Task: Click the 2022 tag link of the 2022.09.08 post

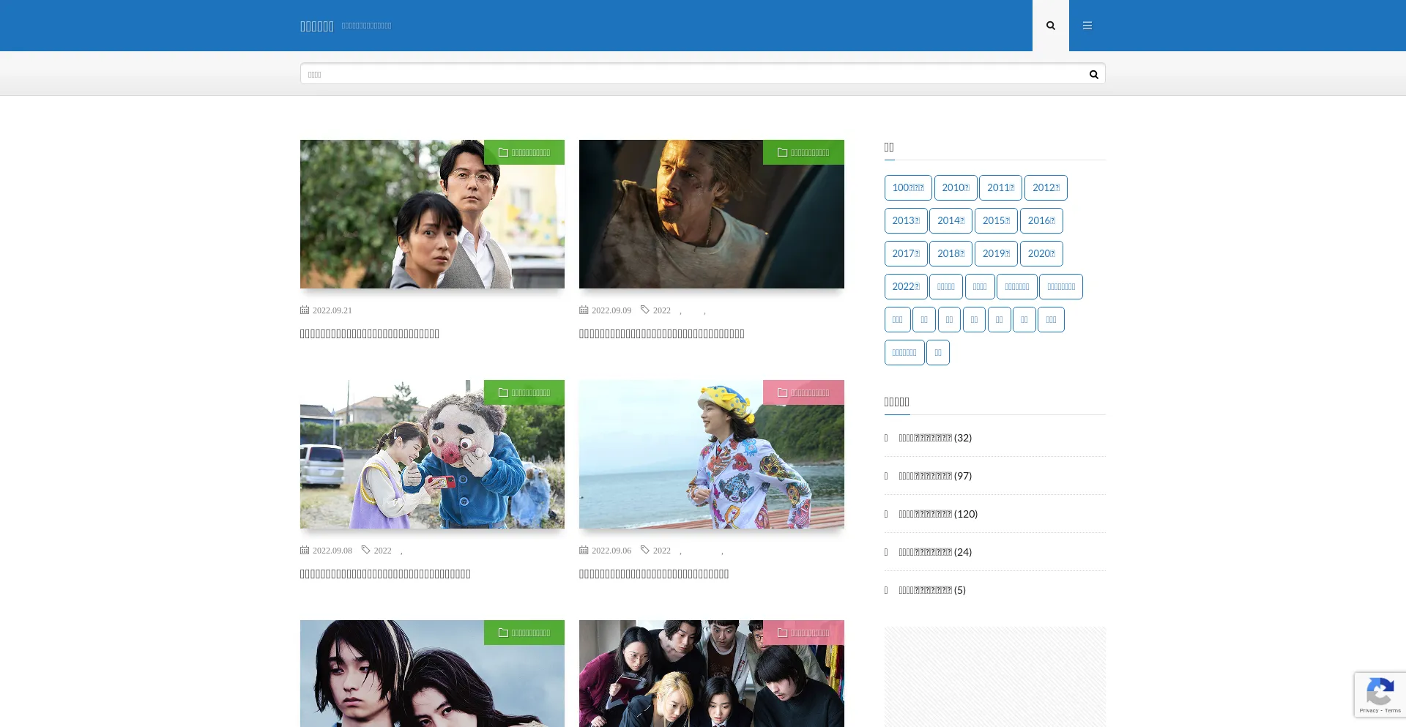Action: (383, 551)
